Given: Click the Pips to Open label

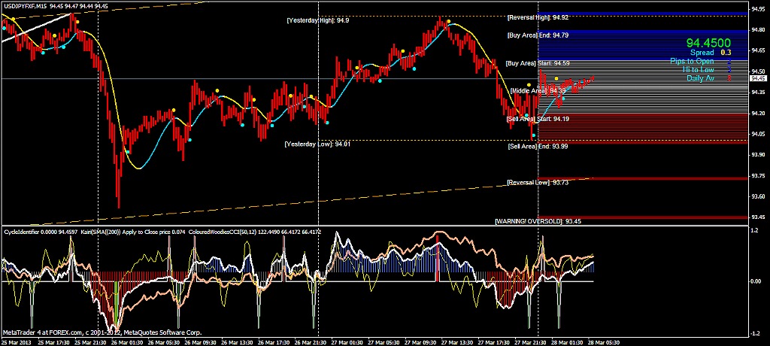Looking at the screenshot, I should tap(693, 62).
